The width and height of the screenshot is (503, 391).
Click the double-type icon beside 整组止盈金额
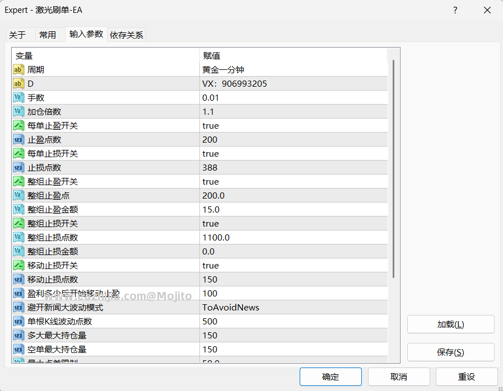tap(18, 209)
